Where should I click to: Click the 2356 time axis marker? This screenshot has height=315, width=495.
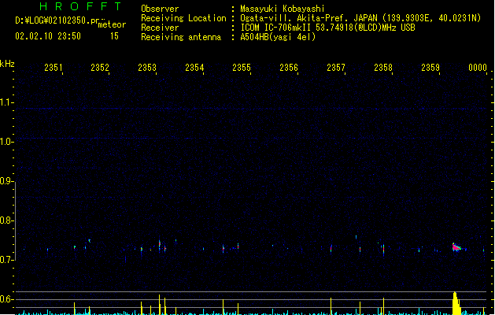(289, 67)
